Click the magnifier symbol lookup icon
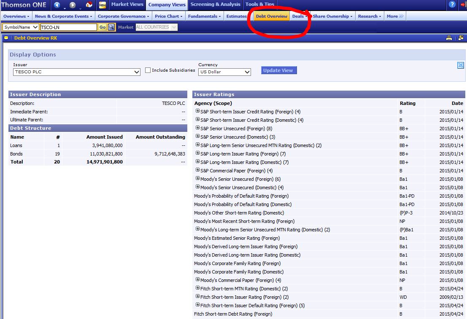 pyautogui.click(x=111, y=27)
